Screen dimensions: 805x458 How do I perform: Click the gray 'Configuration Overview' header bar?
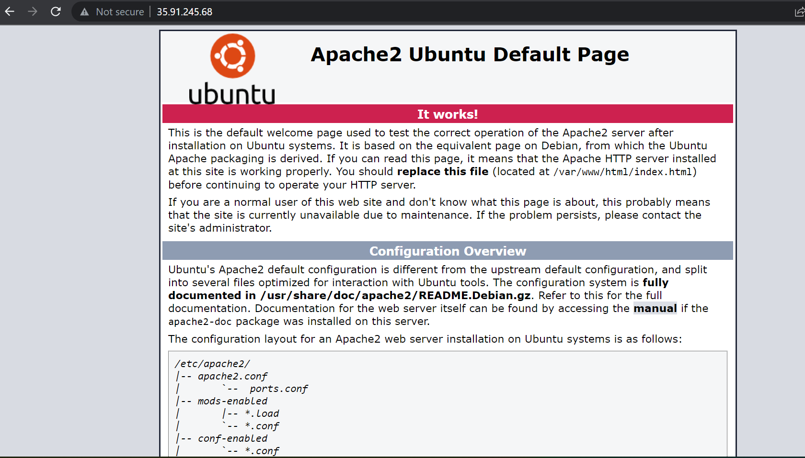[448, 251]
